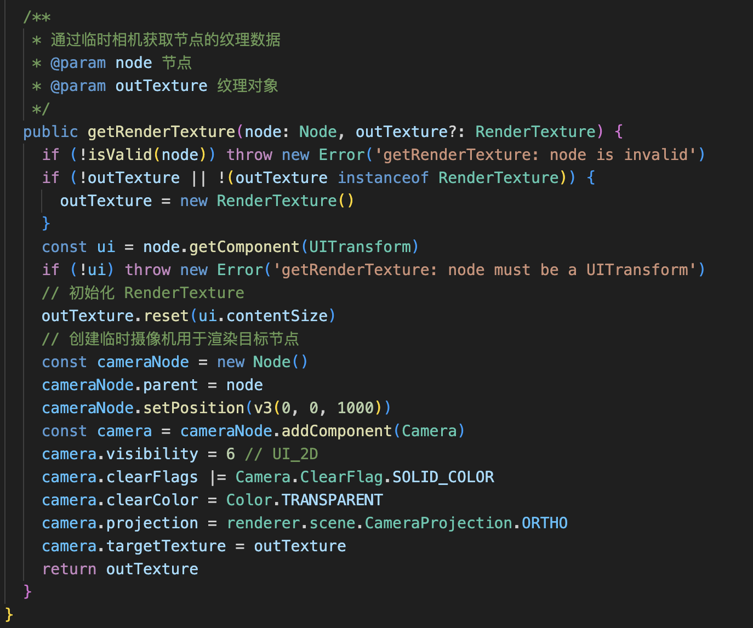Click the clearFlags property
The height and width of the screenshot is (628, 753).
[x=152, y=477]
